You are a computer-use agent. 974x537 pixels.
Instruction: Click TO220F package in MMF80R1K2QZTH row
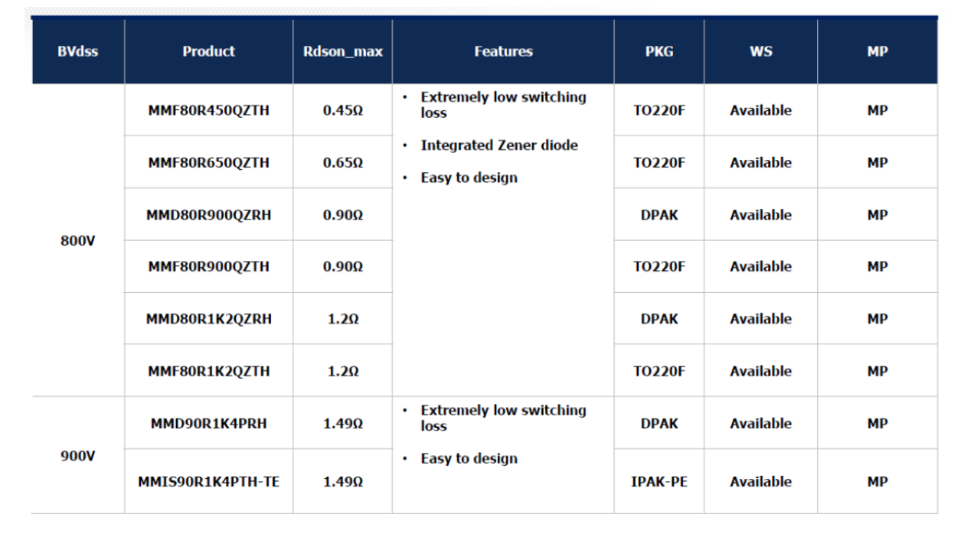659,371
